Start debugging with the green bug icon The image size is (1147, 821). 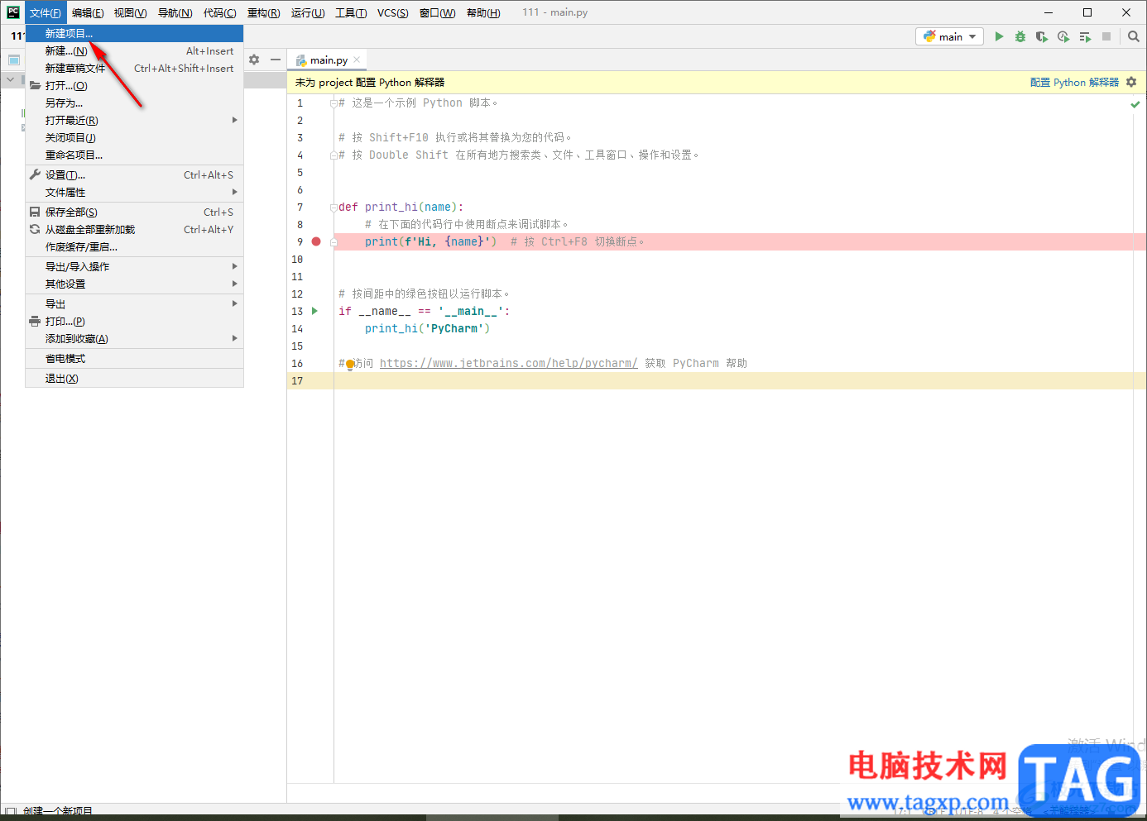[x=1020, y=36]
